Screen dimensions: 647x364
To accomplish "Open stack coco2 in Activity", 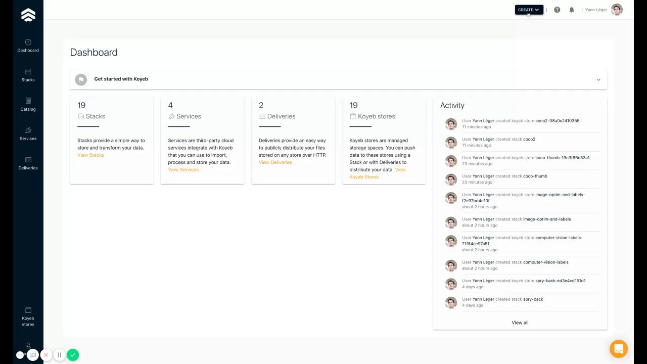I will 529,139.
